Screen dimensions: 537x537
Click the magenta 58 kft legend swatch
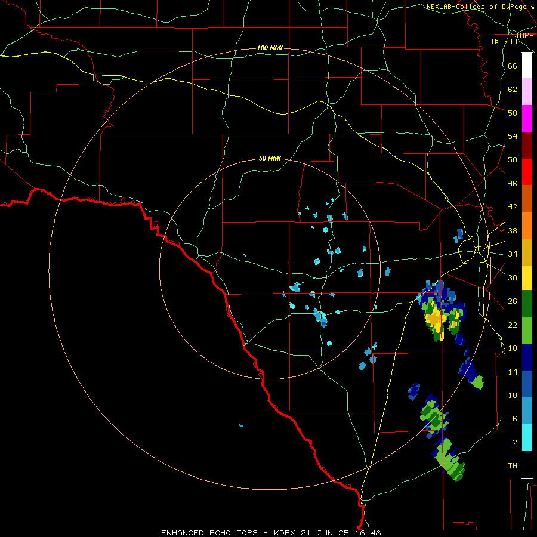coord(527,119)
